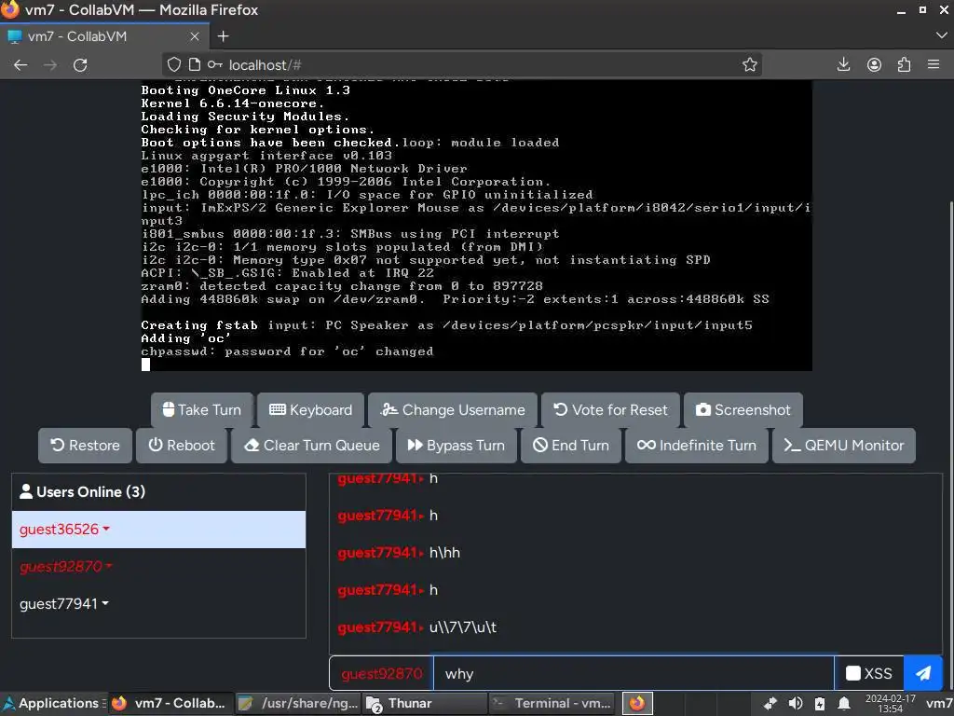Click Vote for Reset
The image size is (954, 716).
coord(610,410)
